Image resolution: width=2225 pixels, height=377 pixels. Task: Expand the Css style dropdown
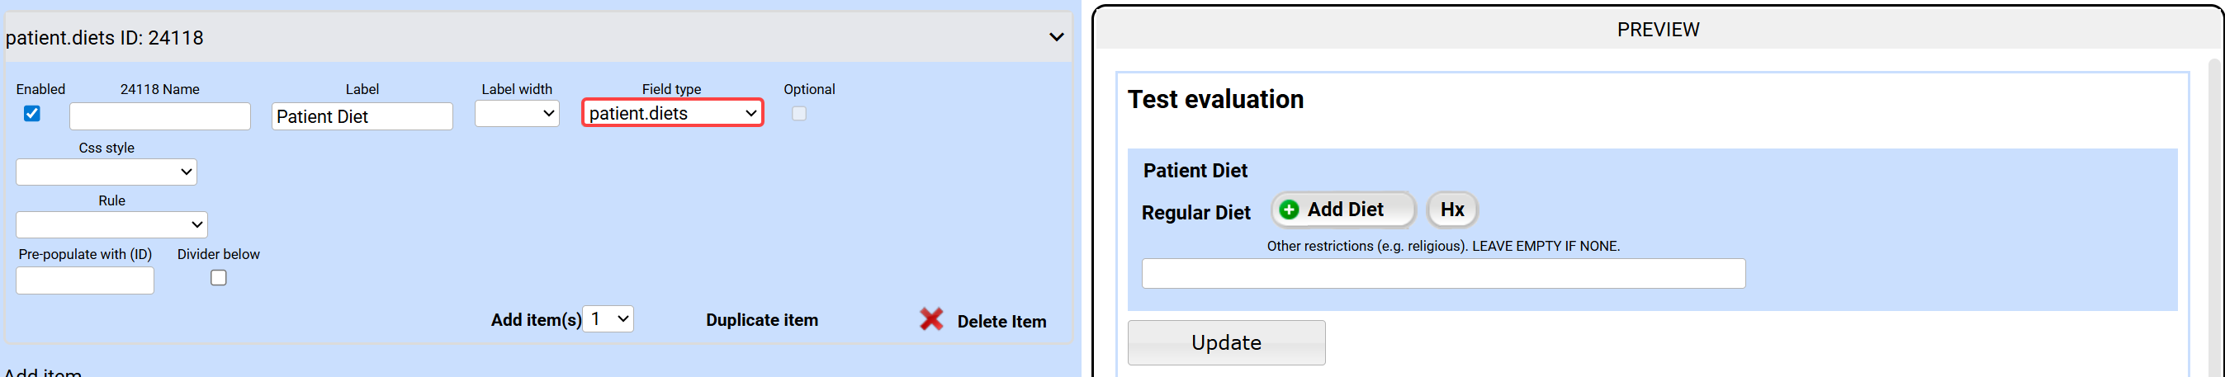pos(107,172)
